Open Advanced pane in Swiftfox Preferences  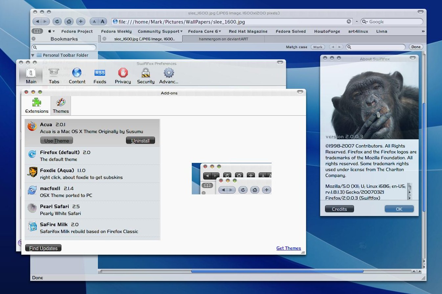169,76
